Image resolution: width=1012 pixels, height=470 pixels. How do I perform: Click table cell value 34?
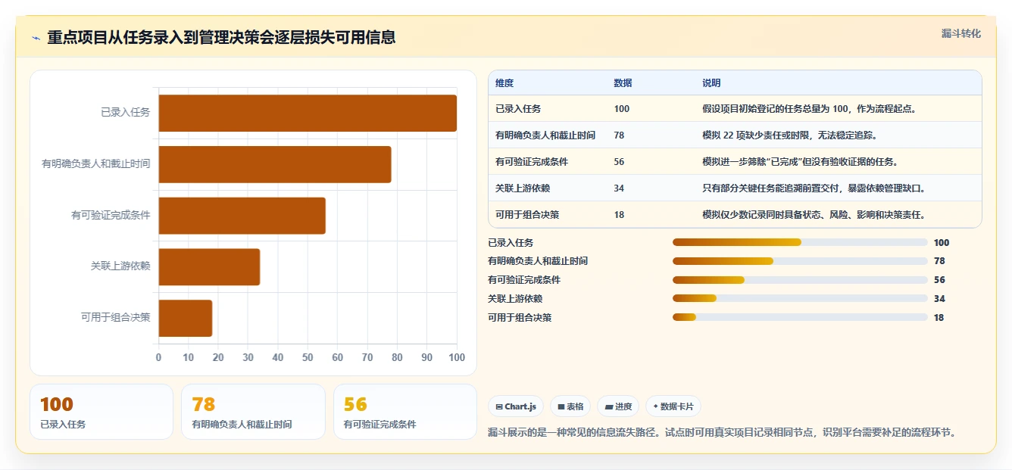coord(619,188)
